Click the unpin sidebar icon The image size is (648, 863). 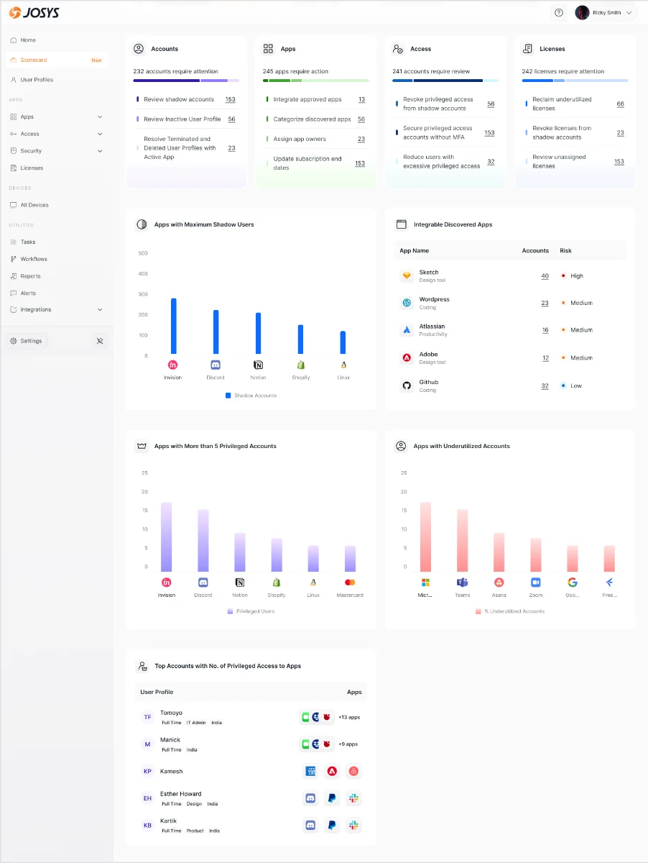[100, 341]
